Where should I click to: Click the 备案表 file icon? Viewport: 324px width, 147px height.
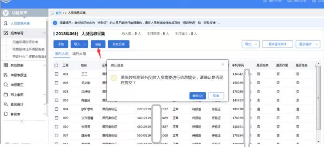(6, 114)
